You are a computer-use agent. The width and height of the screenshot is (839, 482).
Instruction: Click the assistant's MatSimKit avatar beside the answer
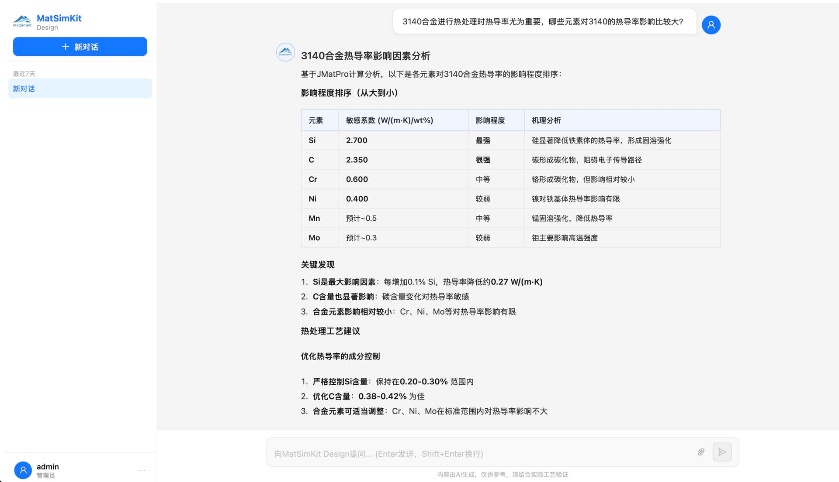[x=285, y=52]
